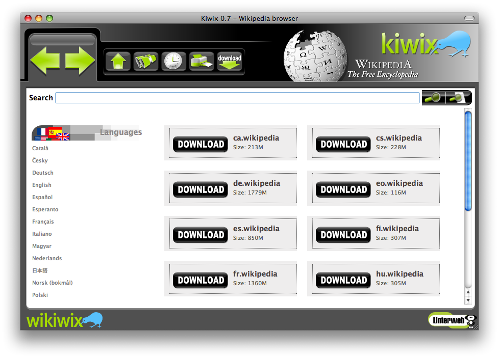Select Magyar language link

click(x=42, y=246)
